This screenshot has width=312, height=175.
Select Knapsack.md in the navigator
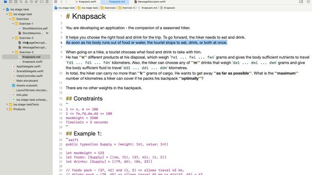pos(26,57)
